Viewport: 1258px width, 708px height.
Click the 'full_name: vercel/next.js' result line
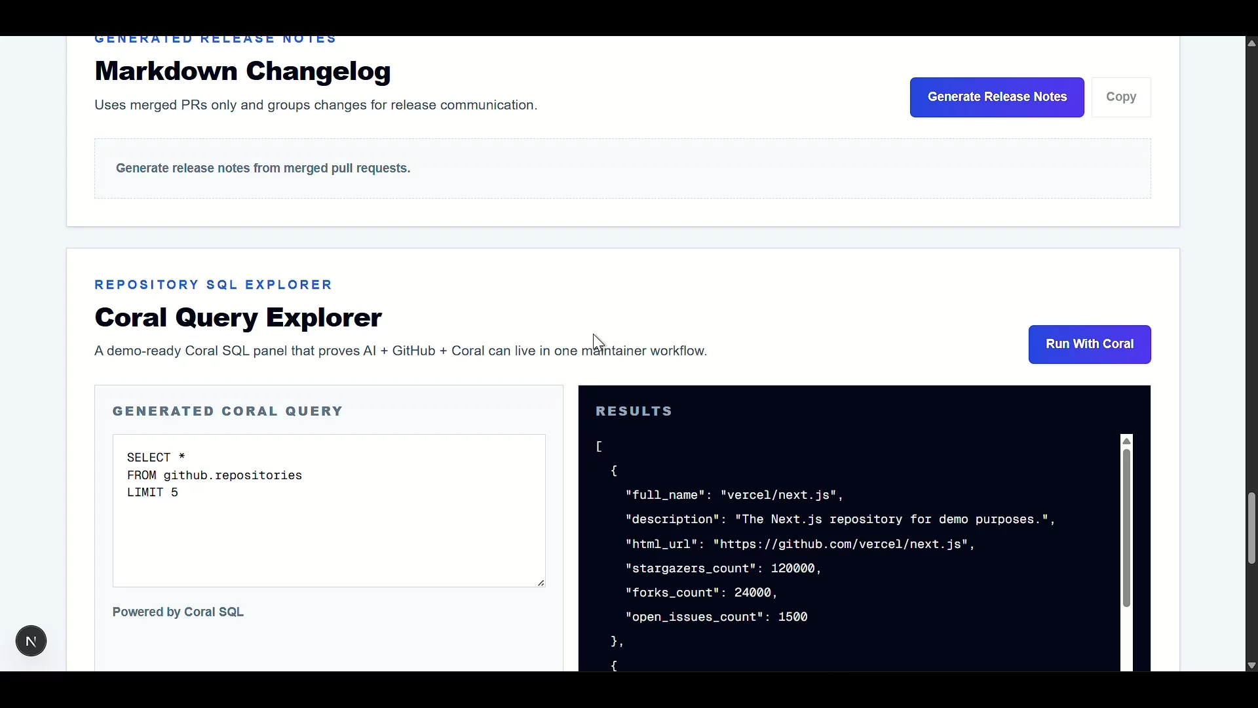[734, 496]
